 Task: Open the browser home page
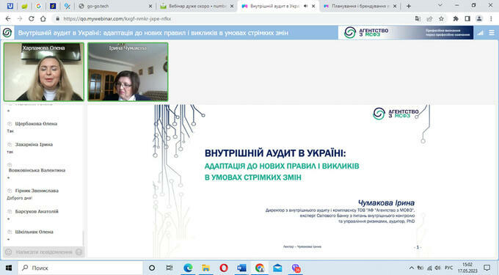pos(43,19)
